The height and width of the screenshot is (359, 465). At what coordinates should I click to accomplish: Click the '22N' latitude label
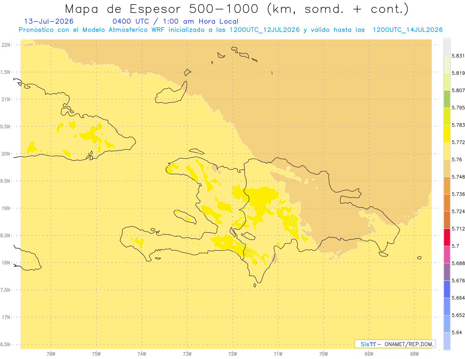[x=6, y=45]
